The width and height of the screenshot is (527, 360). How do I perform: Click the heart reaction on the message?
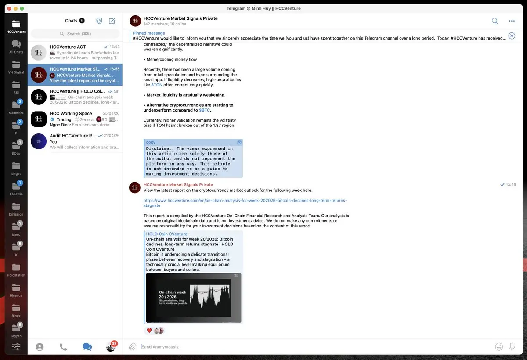tap(149, 331)
